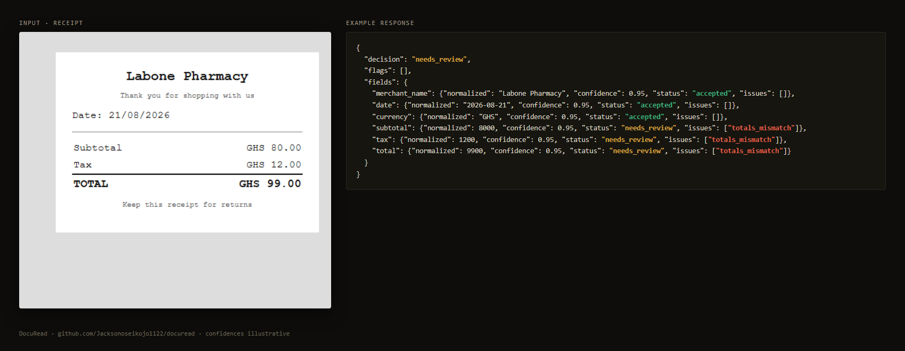Click the Labone Pharmacy receipt title
Image resolution: width=905 pixels, height=351 pixels.
coord(187,76)
